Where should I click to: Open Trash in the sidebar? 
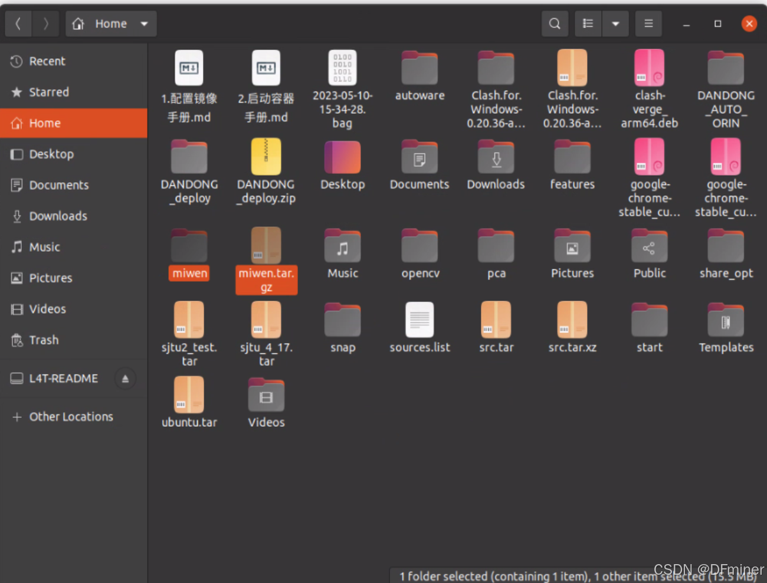(x=74, y=340)
